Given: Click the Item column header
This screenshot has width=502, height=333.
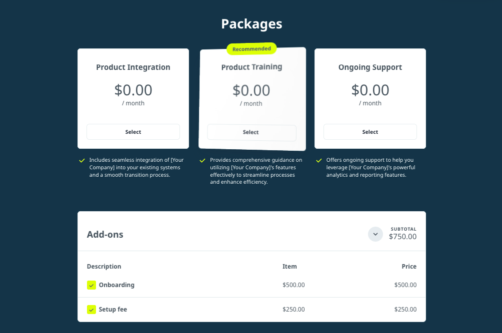Looking at the screenshot, I should coord(289,267).
